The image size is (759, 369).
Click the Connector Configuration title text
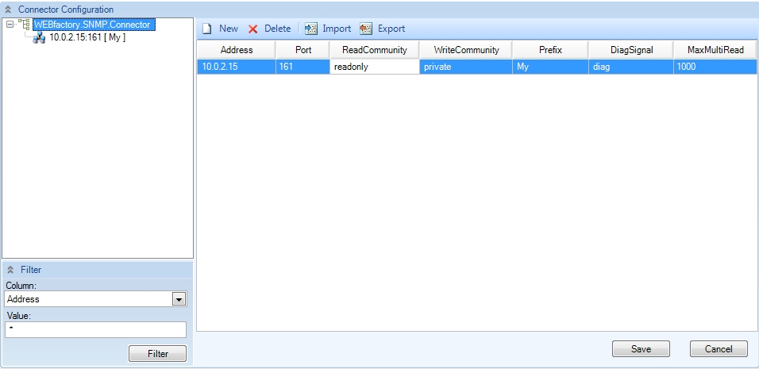pyautogui.click(x=66, y=10)
